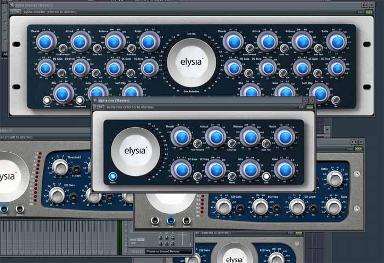Click the alpha mix Mix percentage knob
The image size is (384, 263).
pyautogui.click(x=250, y=169)
